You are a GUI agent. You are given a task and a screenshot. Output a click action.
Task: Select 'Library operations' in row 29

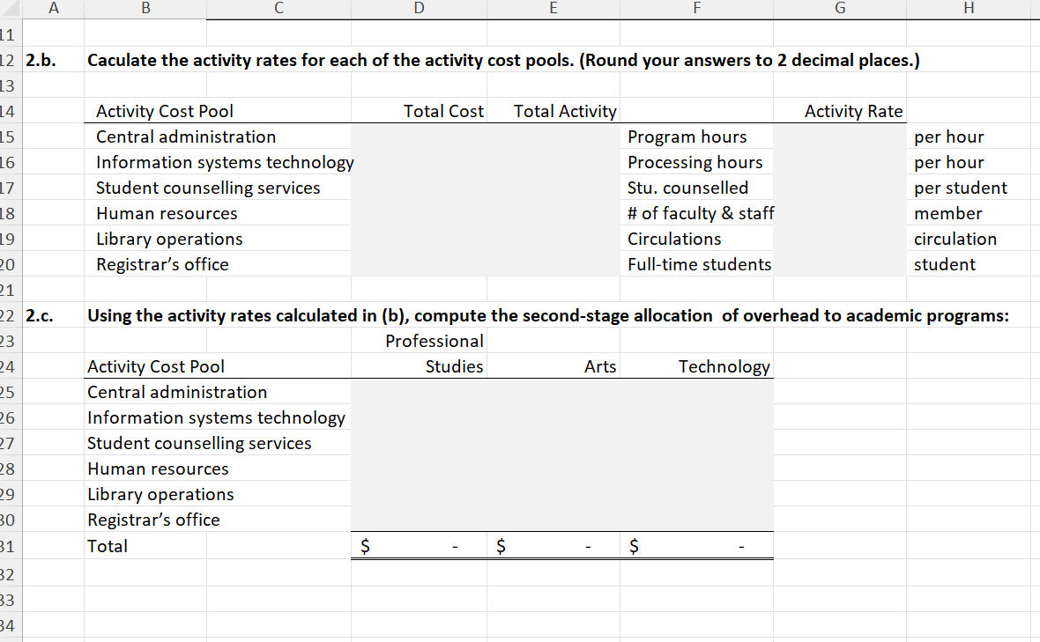click(x=160, y=494)
